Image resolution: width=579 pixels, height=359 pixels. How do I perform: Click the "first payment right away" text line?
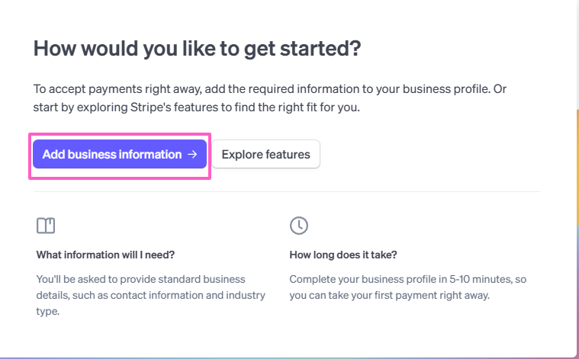click(427, 295)
